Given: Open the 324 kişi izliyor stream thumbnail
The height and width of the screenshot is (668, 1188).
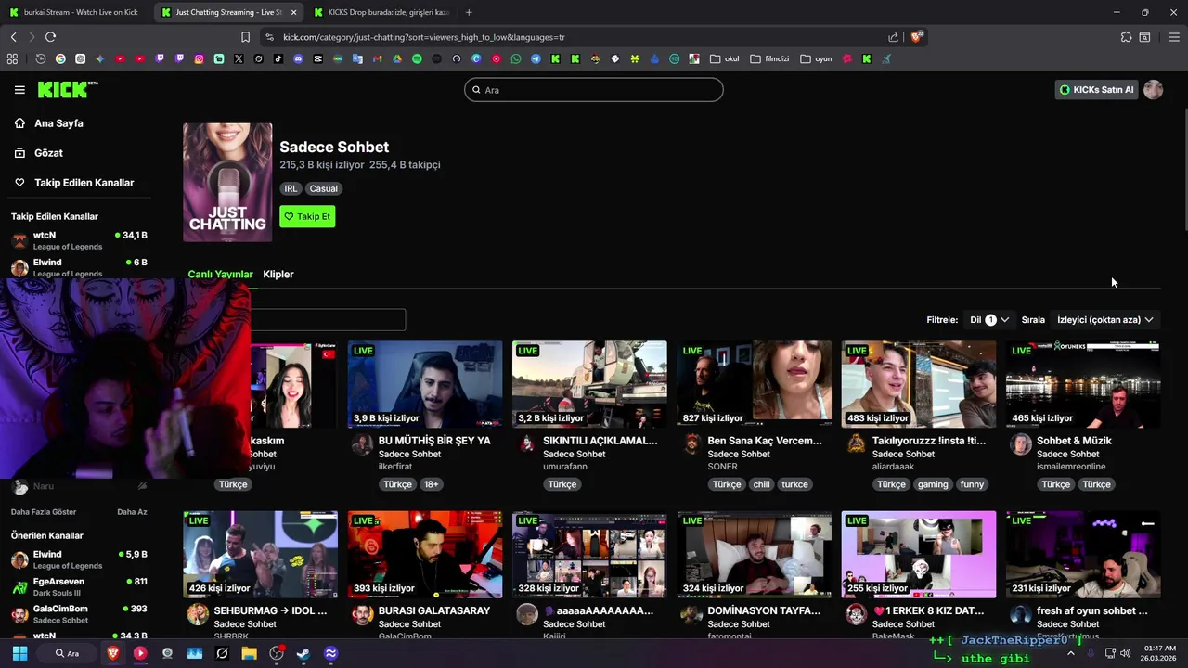Looking at the screenshot, I should pyautogui.click(x=755, y=554).
